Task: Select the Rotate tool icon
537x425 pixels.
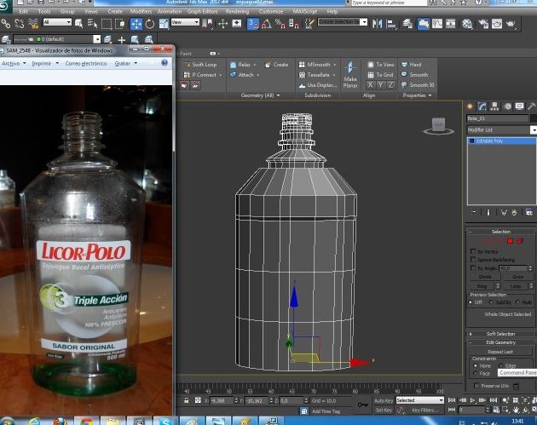Action: pyautogui.click(x=150, y=24)
